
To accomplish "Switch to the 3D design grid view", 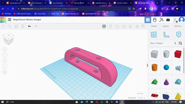I will click(148, 20).
